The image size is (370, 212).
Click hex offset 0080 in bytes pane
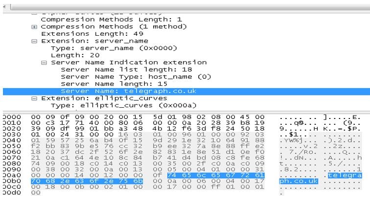point(12,164)
